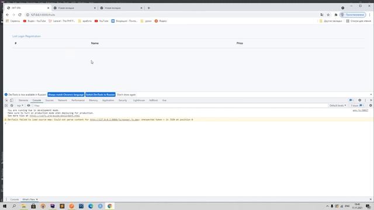Image resolution: width=374 pixels, height=210 pixels.
Task: Select the Console tab in DevTools
Action: 37,100
